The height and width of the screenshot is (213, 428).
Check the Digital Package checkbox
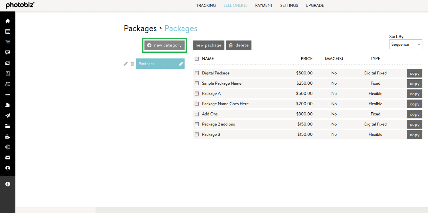tap(197, 73)
